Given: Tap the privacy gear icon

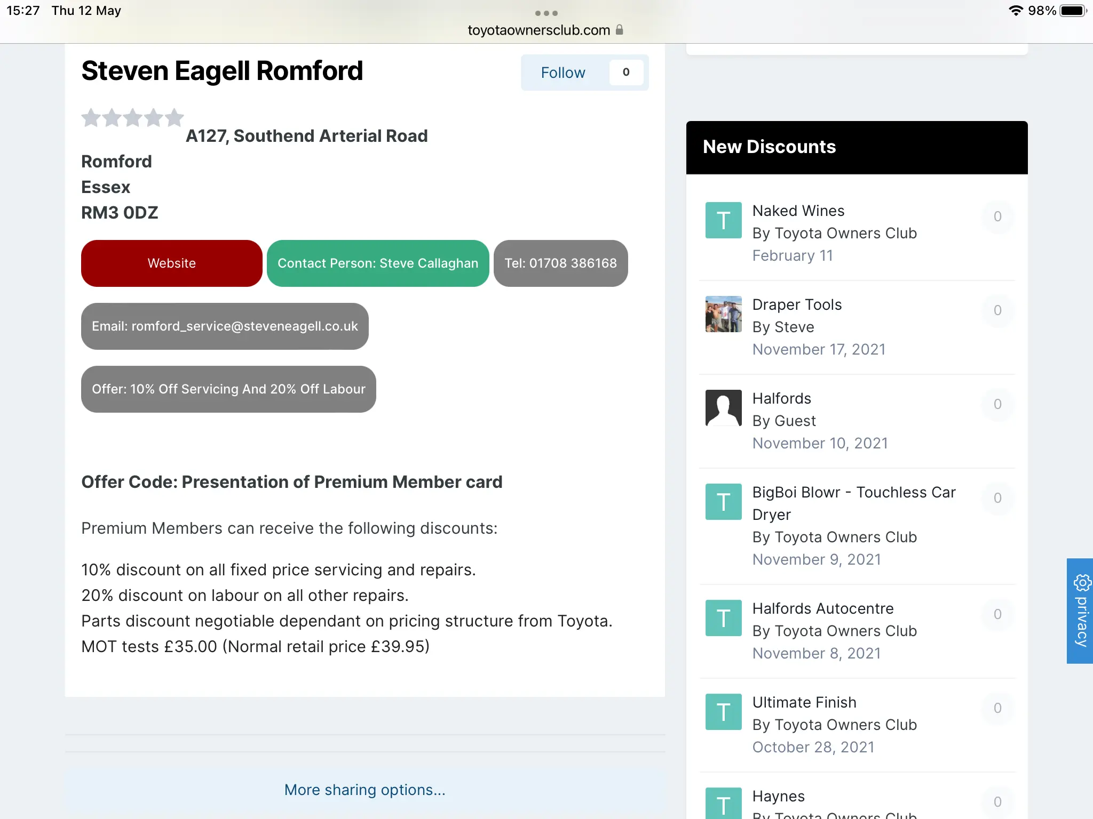Looking at the screenshot, I should [x=1082, y=583].
